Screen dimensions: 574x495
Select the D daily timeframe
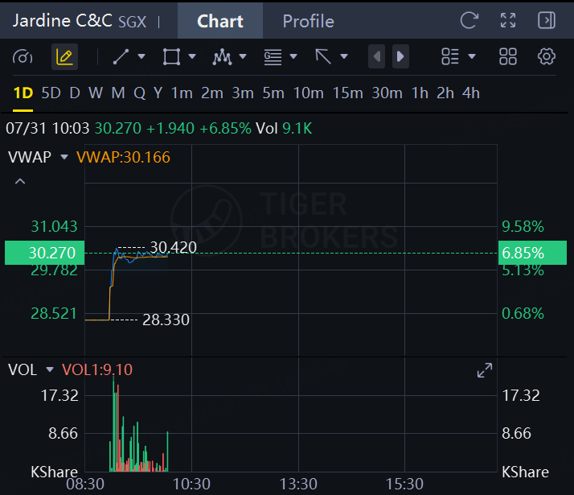pos(75,93)
